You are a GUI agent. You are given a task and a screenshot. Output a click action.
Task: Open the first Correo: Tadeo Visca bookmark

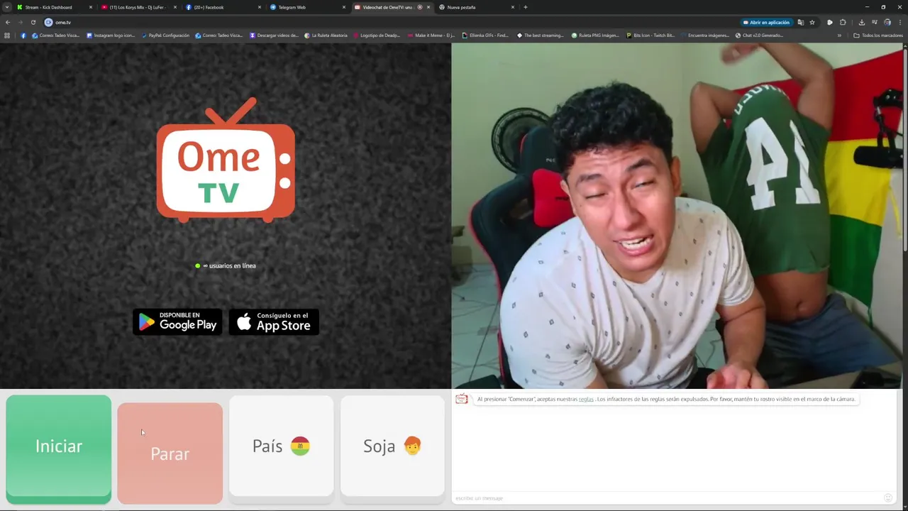(55, 35)
